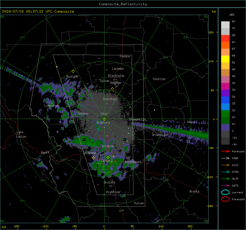Click the yellow diamond marker near RockyMH
This screenshot has width=246, height=230.
pyautogui.click(x=73, y=71)
